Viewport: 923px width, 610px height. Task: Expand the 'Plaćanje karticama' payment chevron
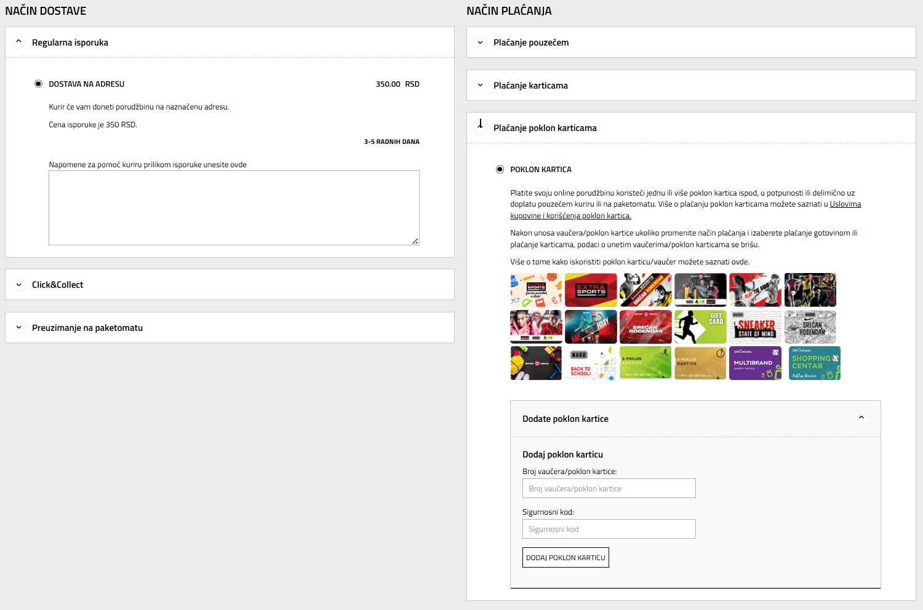pyautogui.click(x=481, y=85)
